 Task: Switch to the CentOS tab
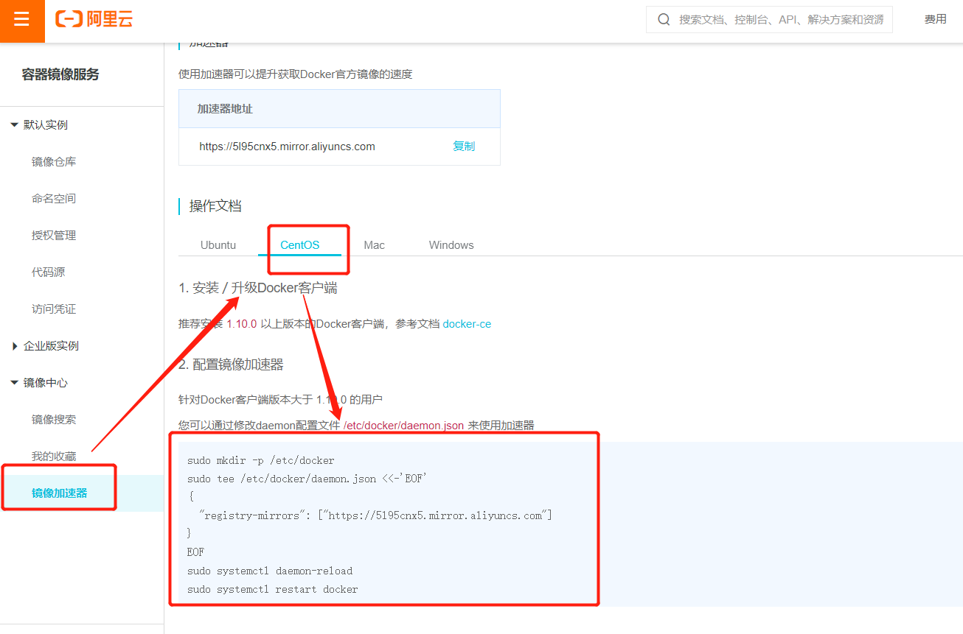tap(300, 245)
